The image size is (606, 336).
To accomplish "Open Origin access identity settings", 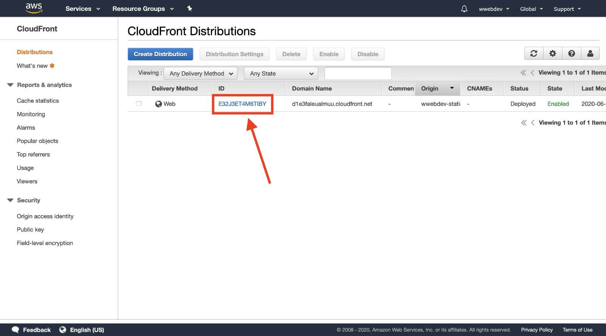I will (x=45, y=216).
